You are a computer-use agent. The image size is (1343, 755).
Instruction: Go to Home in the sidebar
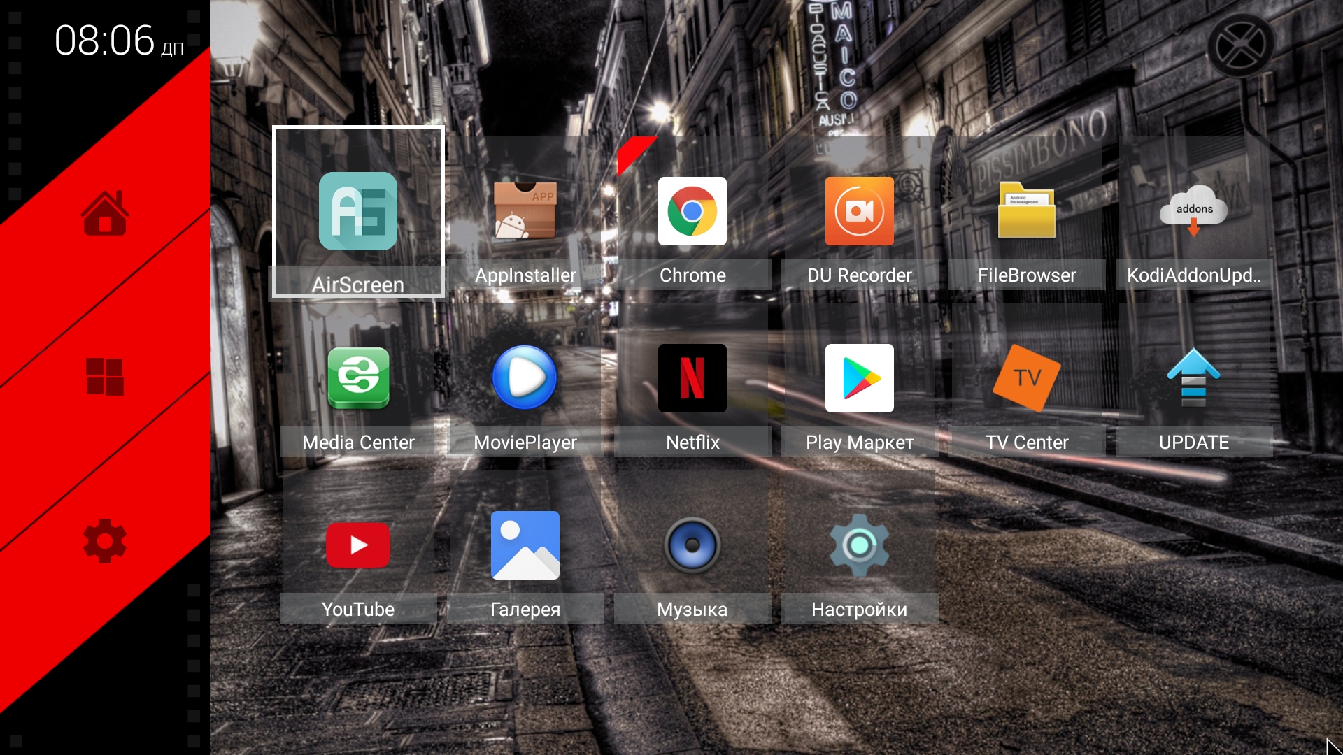(105, 213)
